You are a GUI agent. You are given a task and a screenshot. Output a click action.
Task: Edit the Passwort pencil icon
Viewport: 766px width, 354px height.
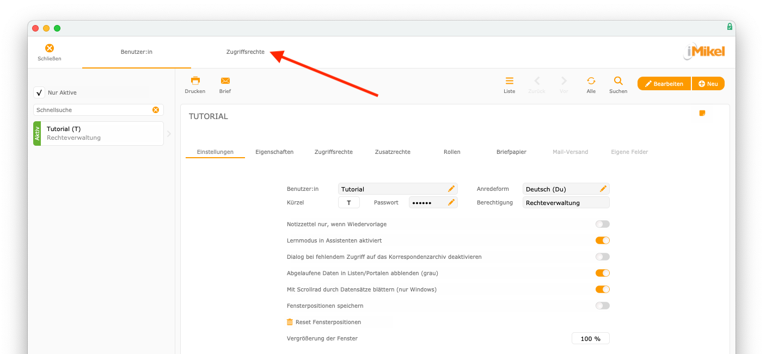click(x=451, y=202)
